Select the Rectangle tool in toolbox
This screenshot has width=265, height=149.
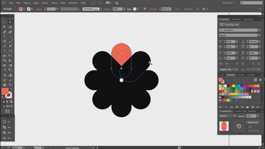click(5, 41)
